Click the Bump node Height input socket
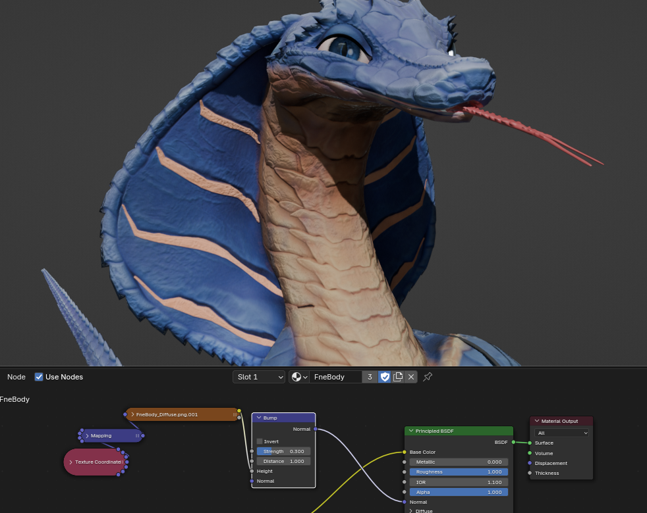This screenshot has width=647, height=513. pos(252,471)
